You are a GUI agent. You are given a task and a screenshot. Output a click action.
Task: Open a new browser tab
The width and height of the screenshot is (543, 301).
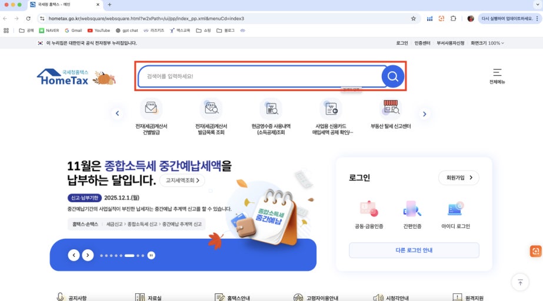(109, 5)
